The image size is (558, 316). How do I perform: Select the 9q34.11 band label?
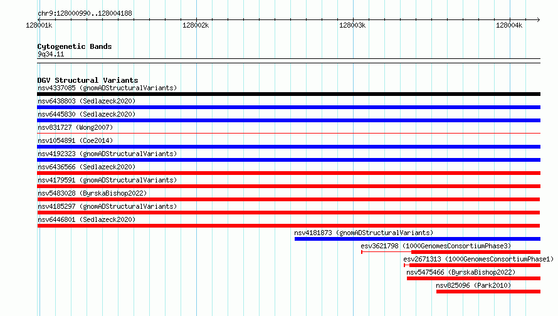pos(51,54)
